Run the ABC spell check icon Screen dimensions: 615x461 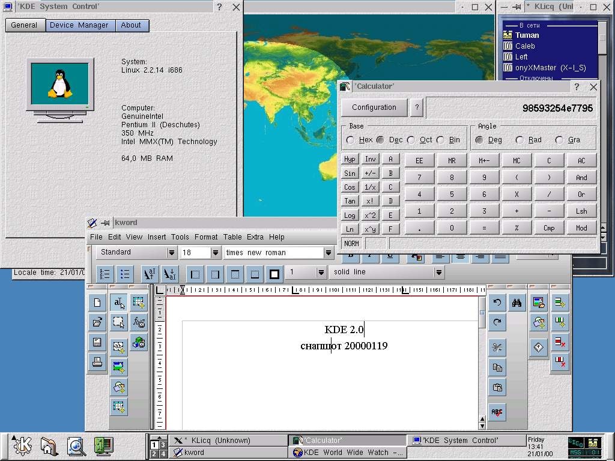point(497,412)
